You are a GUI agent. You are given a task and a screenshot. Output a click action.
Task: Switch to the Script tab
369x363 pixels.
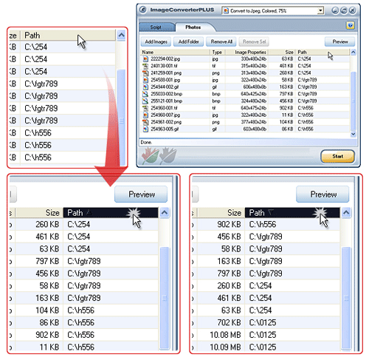point(156,27)
